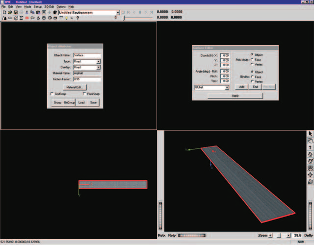Open the Set-up menu

(x=38, y=7)
